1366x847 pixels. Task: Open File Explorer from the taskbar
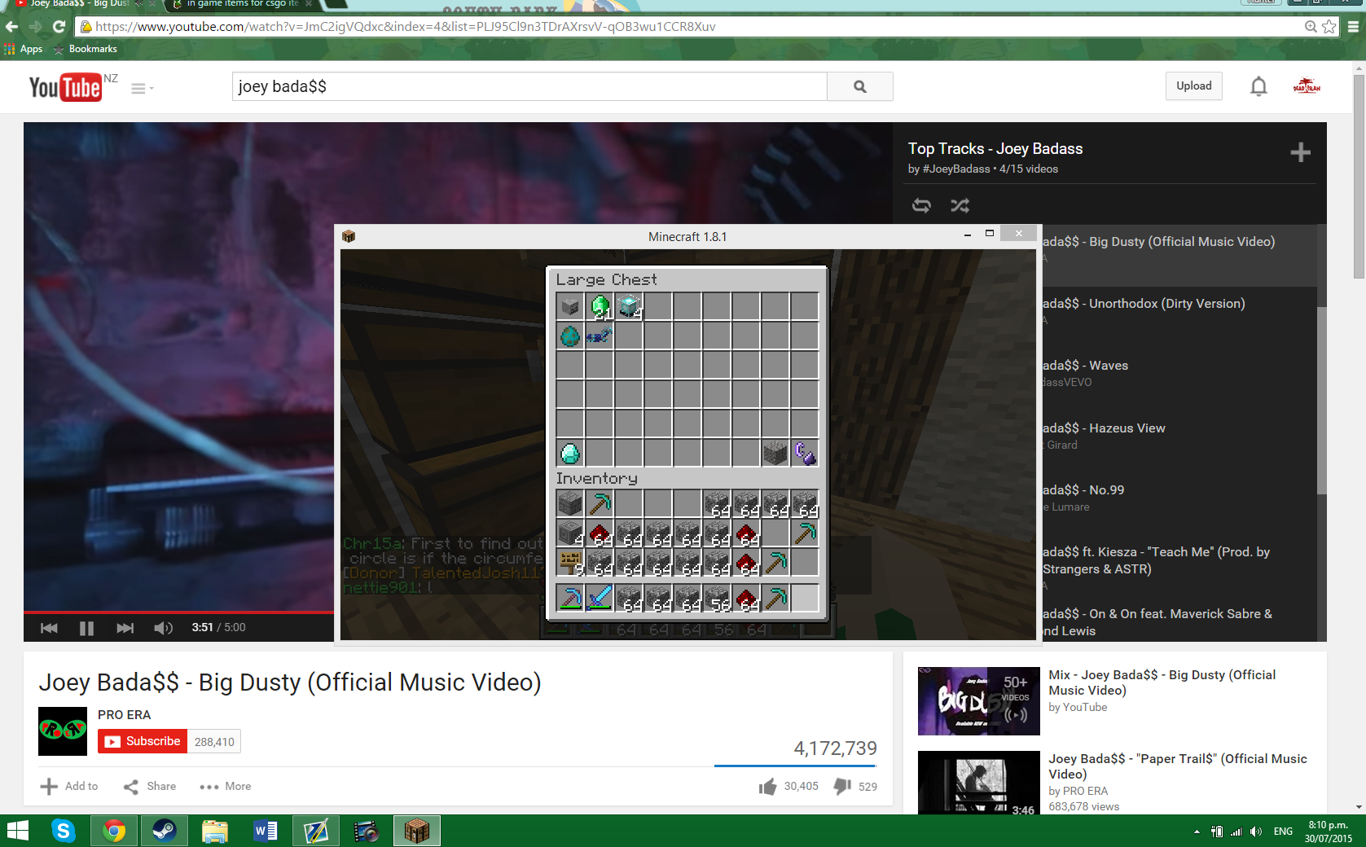pyautogui.click(x=214, y=831)
